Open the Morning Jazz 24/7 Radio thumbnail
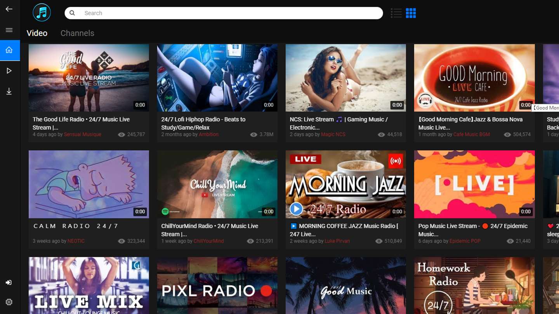Image resolution: width=559 pixels, height=314 pixels. pos(346,185)
